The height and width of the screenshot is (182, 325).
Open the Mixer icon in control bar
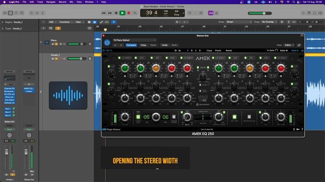[37, 13]
